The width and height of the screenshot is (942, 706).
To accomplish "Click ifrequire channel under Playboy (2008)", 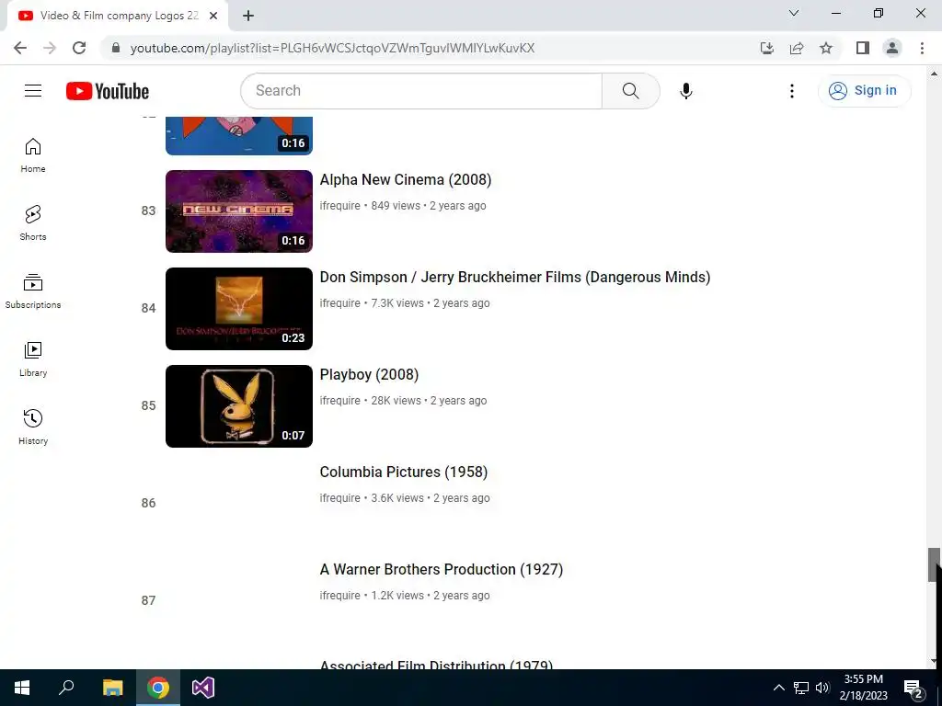I will (340, 401).
